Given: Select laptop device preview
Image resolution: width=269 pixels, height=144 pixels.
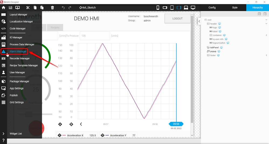Looking at the screenshot, I should click(x=186, y=8).
